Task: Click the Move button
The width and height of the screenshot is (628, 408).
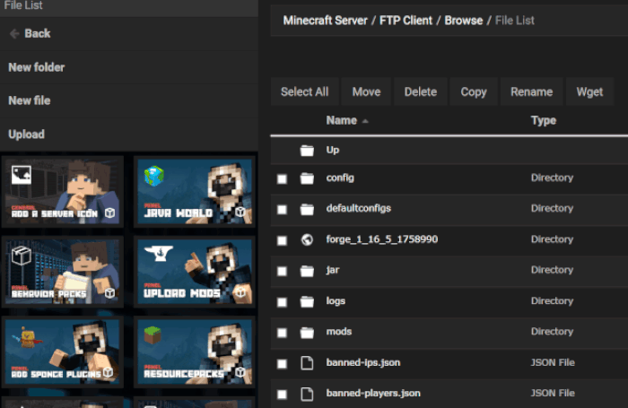Action: click(366, 91)
